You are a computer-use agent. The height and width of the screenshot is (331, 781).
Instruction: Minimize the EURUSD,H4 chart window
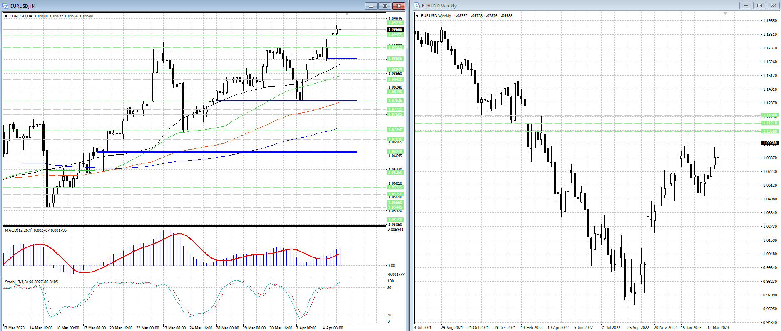tap(371, 6)
